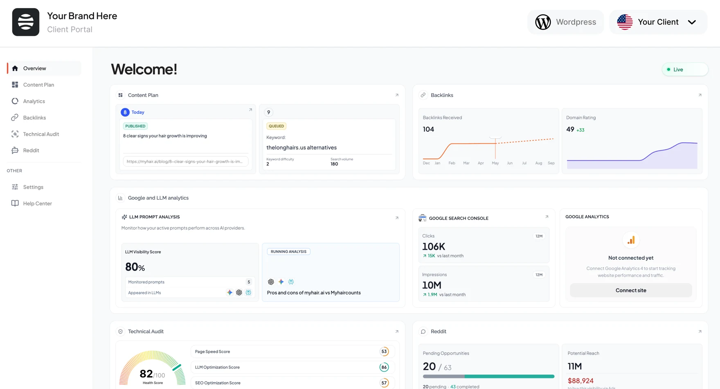Click the Page Speed Score row
This screenshot has width=720, height=389.
pos(292,352)
